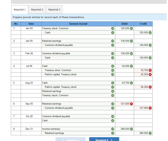Select the empty debit cell for the Aug 22 Retained earnings row
The height and width of the screenshot is (141, 168).
pos(124,91)
